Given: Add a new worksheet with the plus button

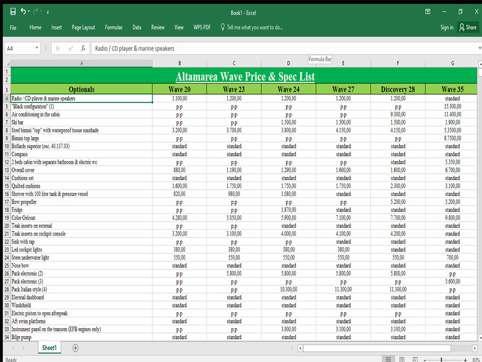Looking at the screenshot, I should click(75, 348).
